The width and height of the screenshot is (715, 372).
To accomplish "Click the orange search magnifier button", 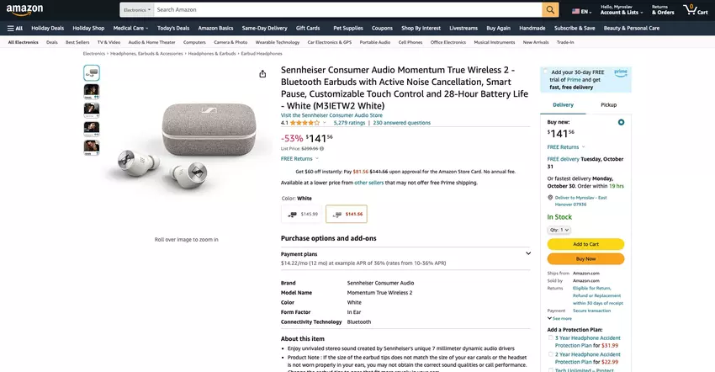I will coord(550,10).
